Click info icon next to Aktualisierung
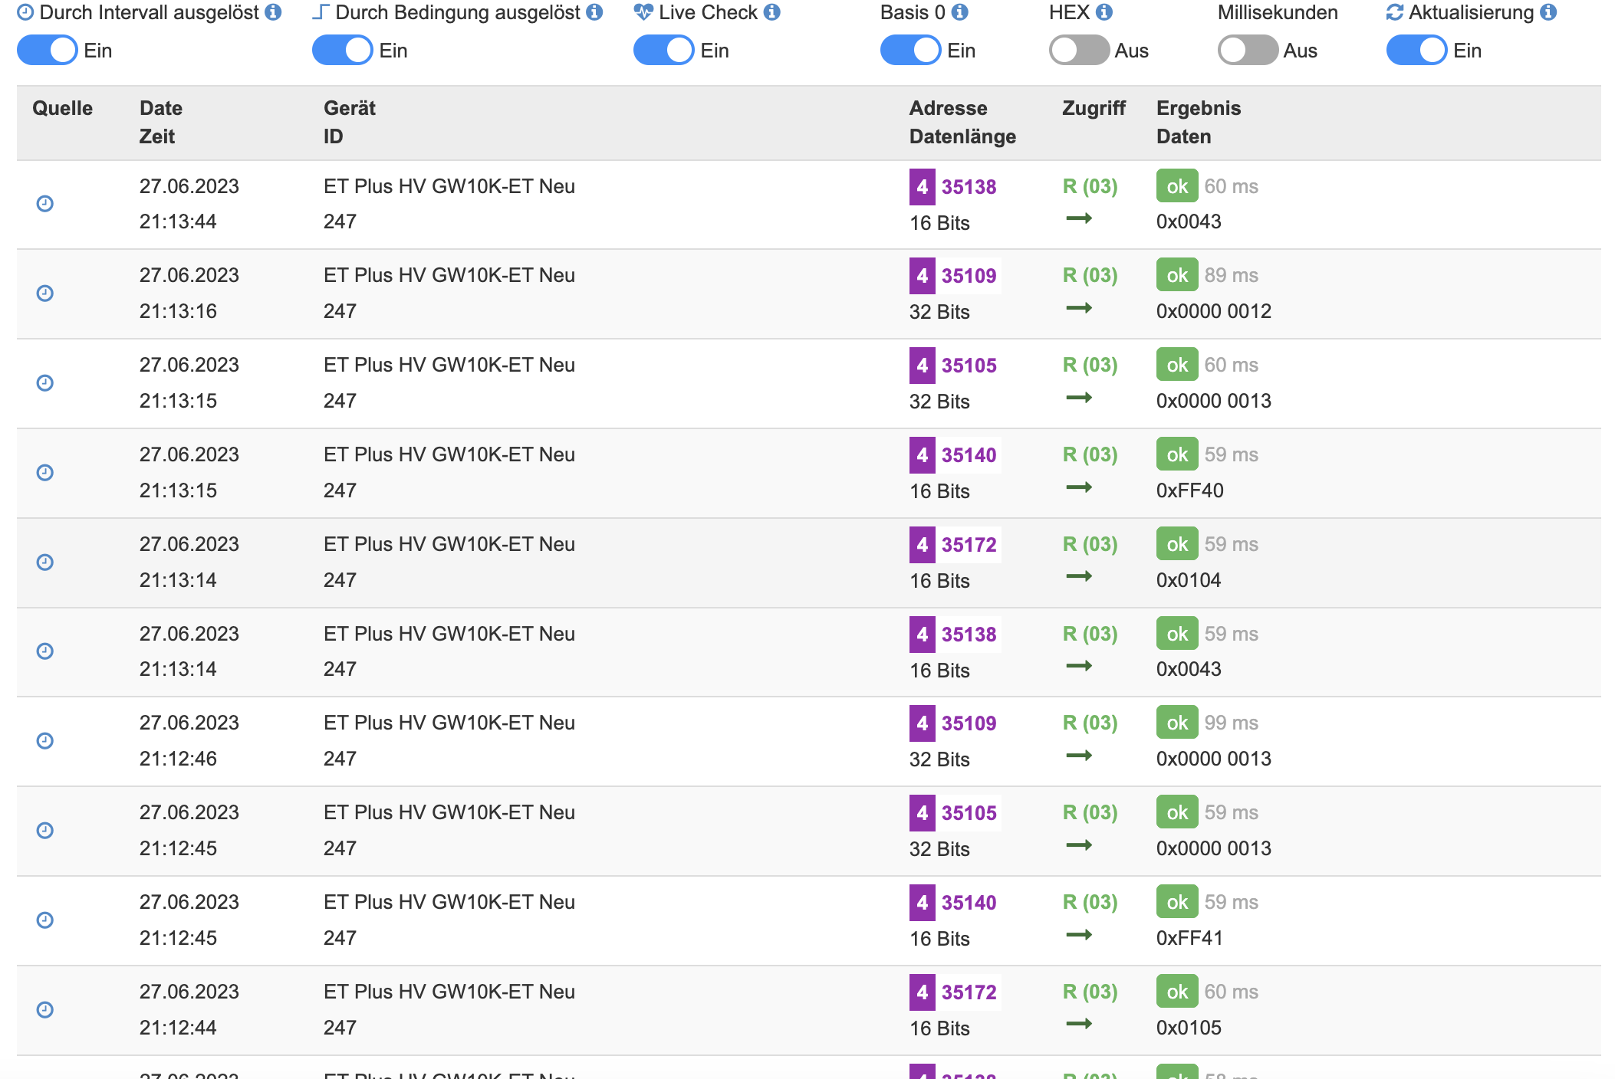This screenshot has height=1079, width=1615. [x=1548, y=12]
